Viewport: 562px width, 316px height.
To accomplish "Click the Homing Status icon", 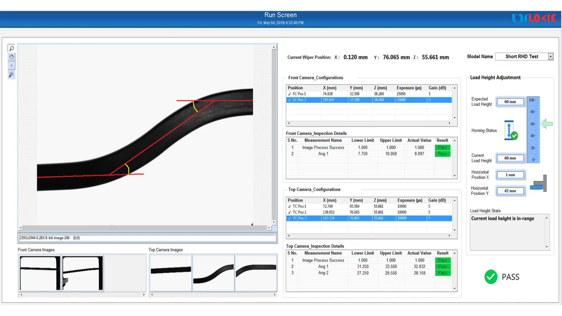I will (510, 130).
